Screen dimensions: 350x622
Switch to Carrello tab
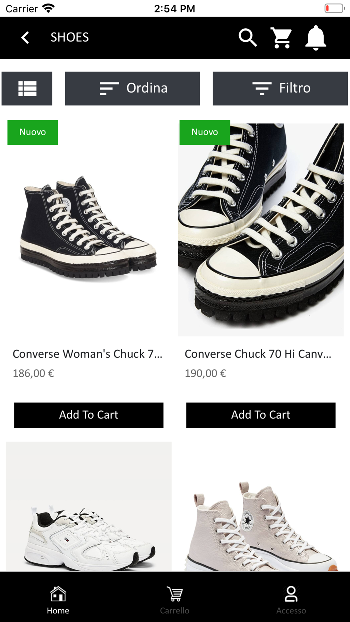tap(174, 600)
